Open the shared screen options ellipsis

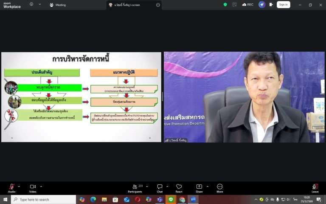[x=158, y=5]
